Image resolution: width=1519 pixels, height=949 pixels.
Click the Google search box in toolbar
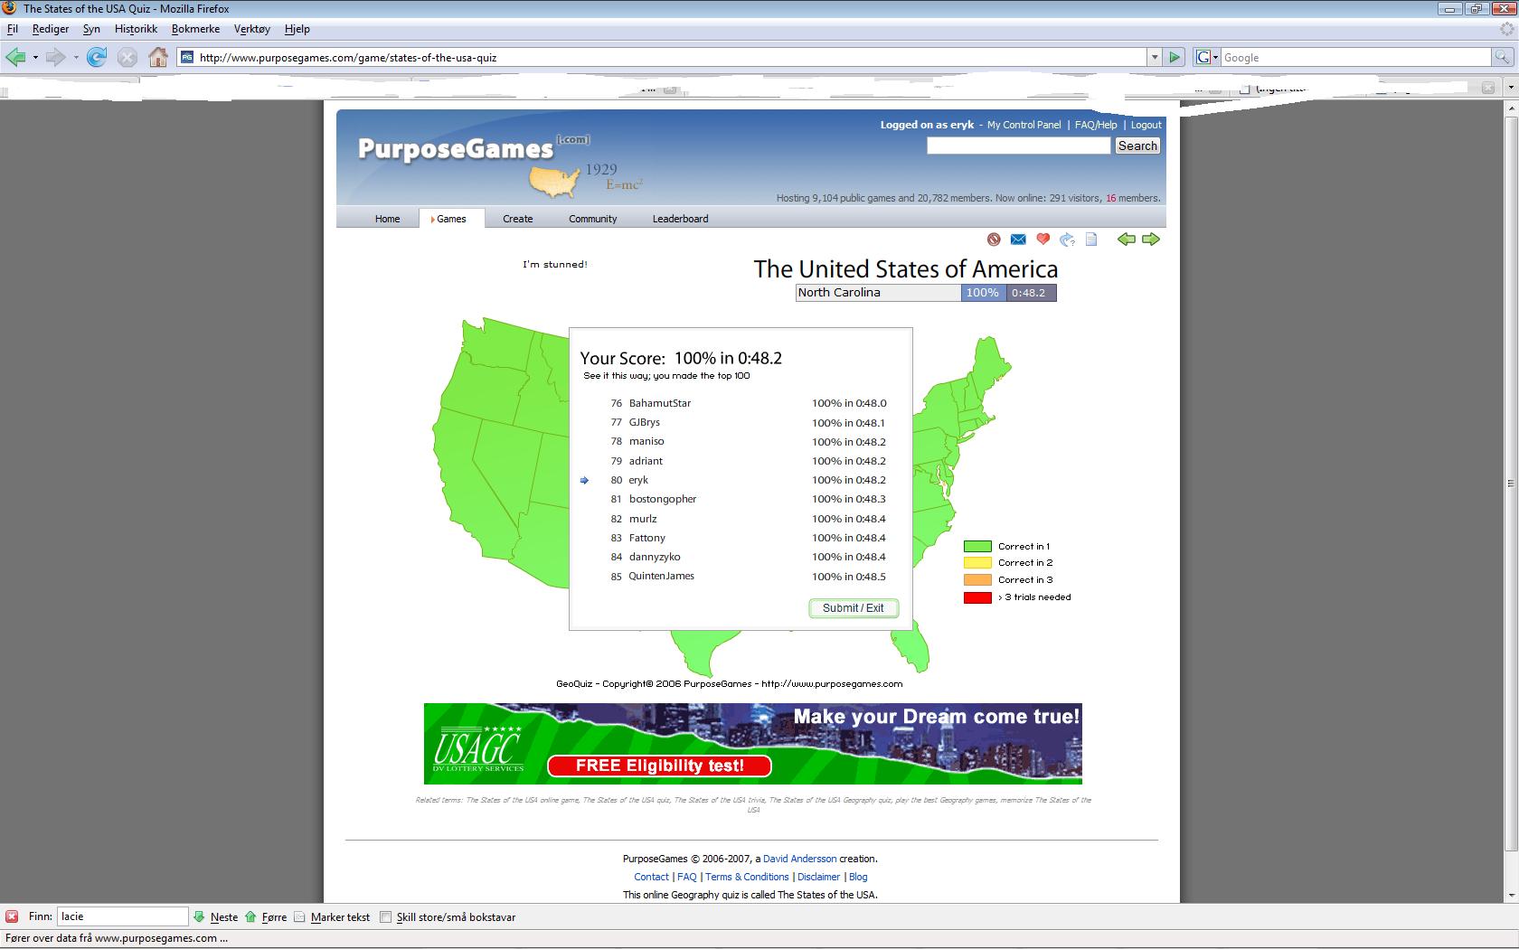click(1355, 57)
